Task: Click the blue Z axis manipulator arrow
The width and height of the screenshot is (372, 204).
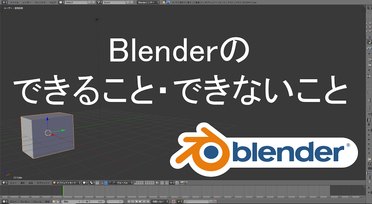Action: [47, 118]
